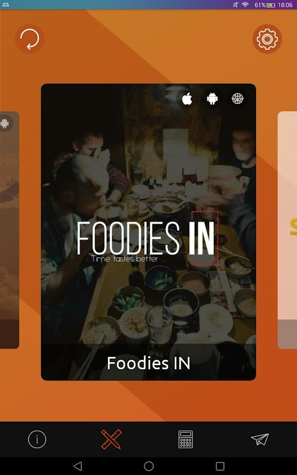Image resolution: width=297 pixels, height=475 pixels.
Task: Tap the FOODIES IN logo on the card
Action: coord(147,239)
